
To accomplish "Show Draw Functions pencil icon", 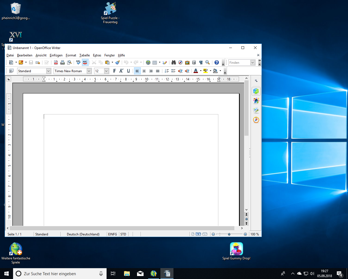I will point(165,62).
